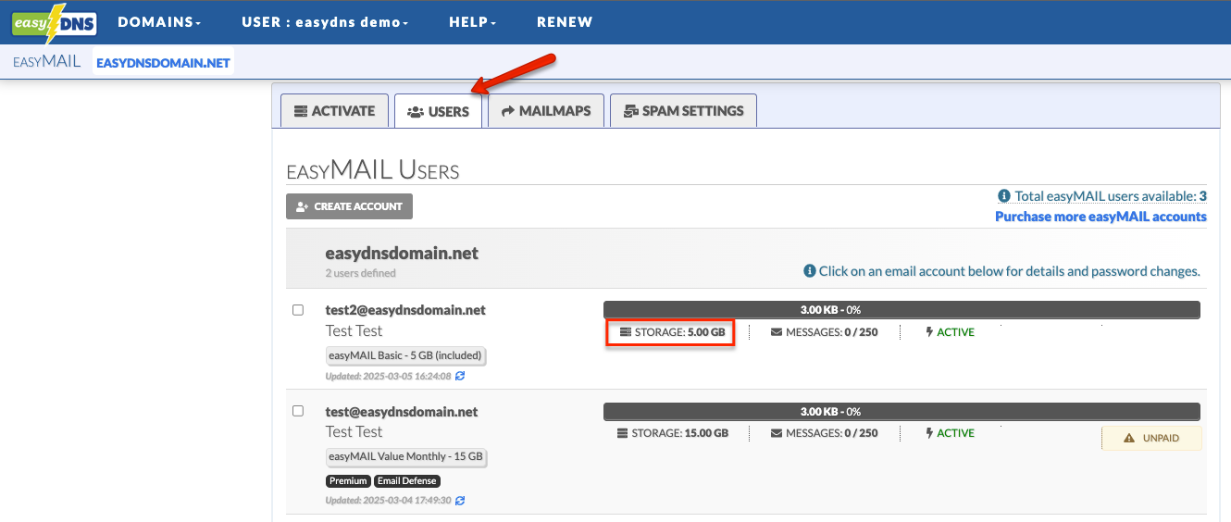Open the SPAM SETTINGS tab
The width and height of the screenshot is (1231, 522).
683,111
